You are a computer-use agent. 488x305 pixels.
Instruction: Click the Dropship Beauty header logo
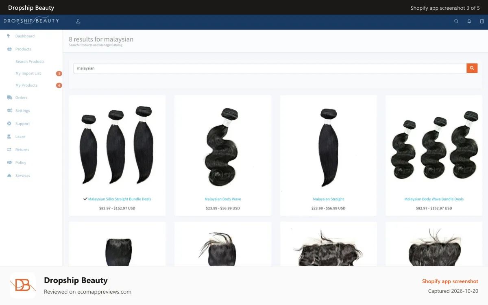pos(31,21)
